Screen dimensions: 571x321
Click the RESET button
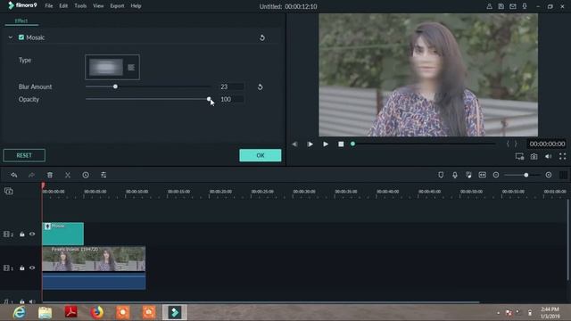[24, 155]
